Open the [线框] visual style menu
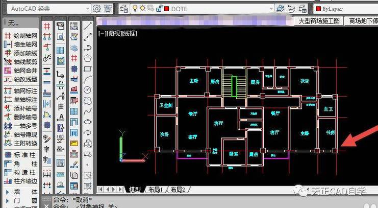The height and width of the screenshot is (208, 378). [x=130, y=33]
